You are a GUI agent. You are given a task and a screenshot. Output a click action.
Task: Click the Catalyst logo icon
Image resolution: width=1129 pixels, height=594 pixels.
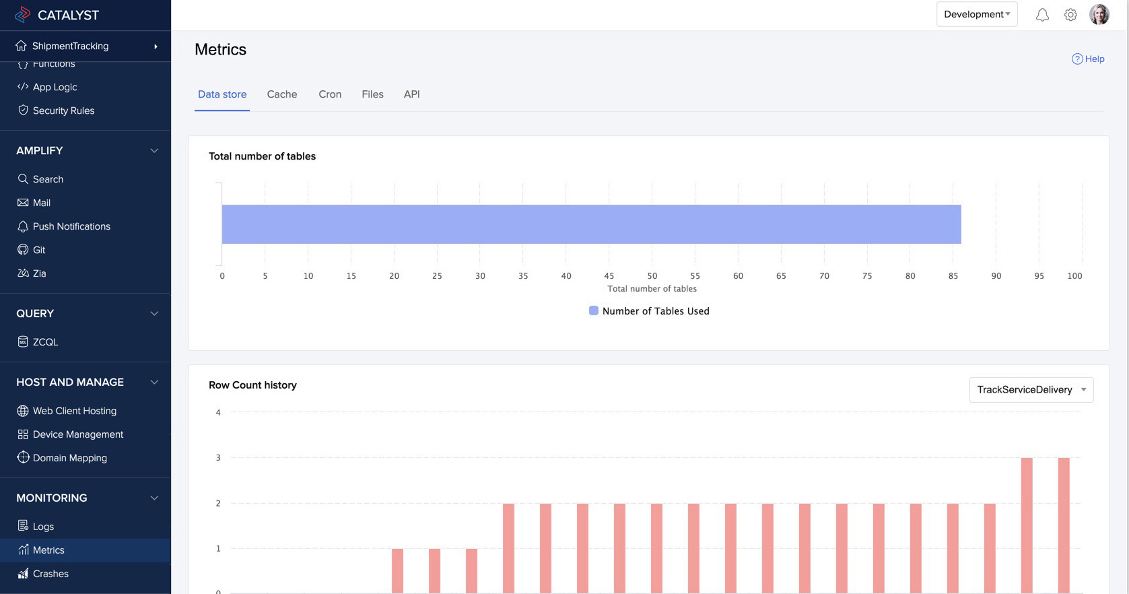pyautogui.click(x=23, y=14)
